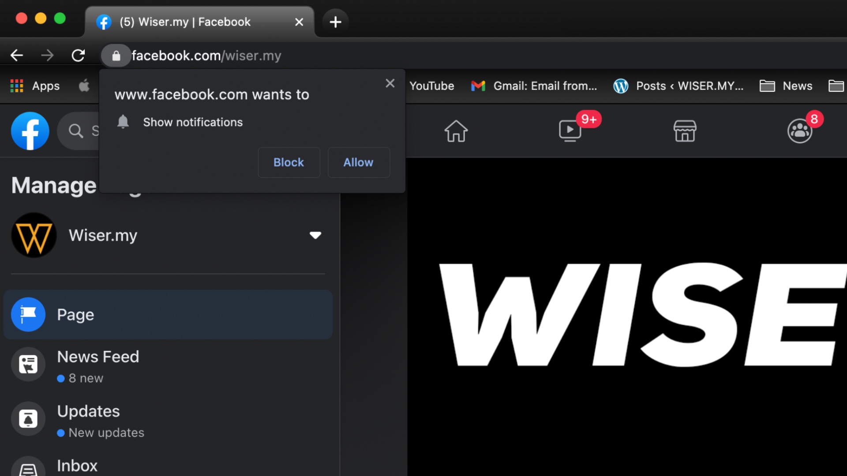Click the Facebook logo icon
The height and width of the screenshot is (476, 847).
click(30, 131)
